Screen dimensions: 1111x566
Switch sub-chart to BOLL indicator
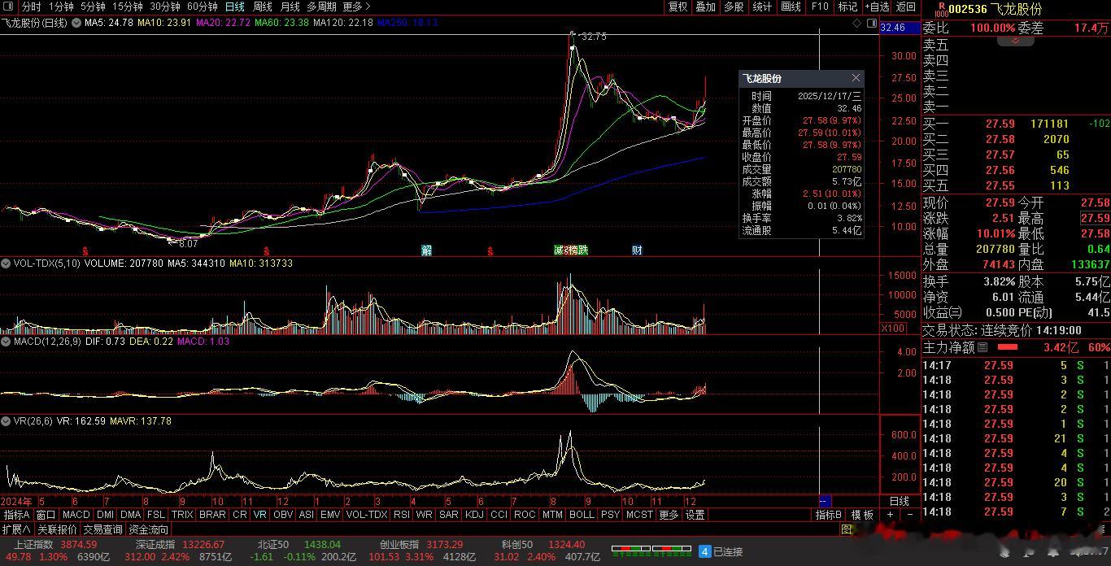click(582, 515)
